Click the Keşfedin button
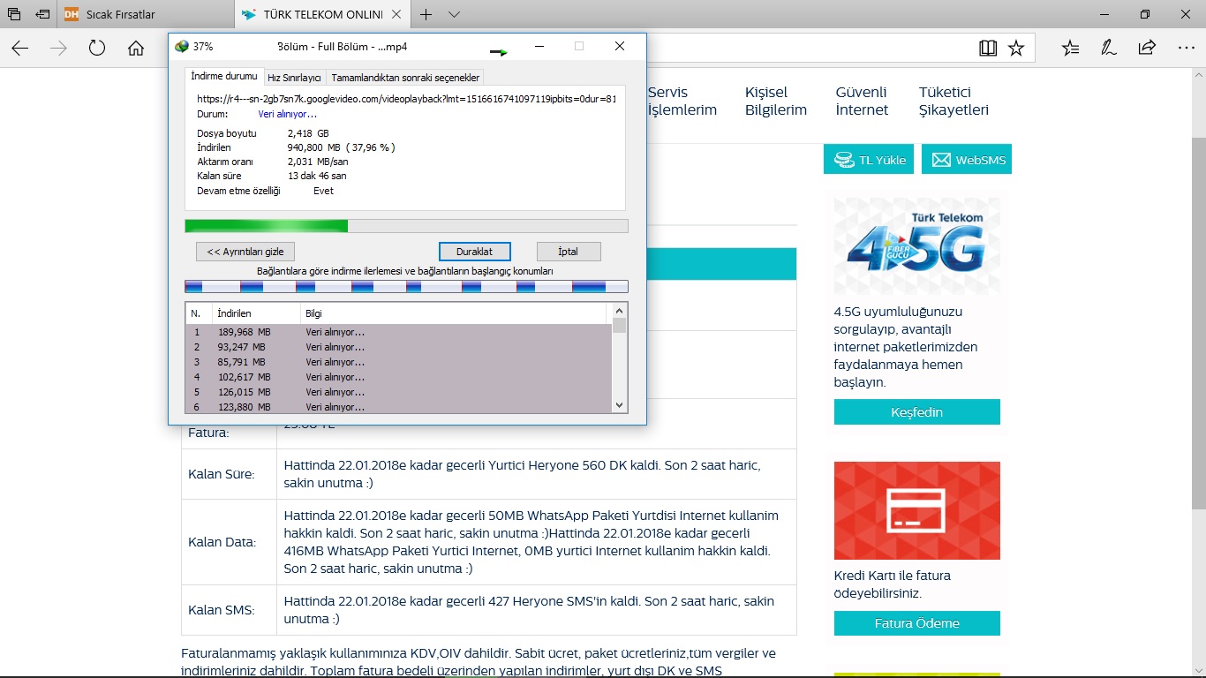This screenshot has width=1206, height=678. (916, 412)
